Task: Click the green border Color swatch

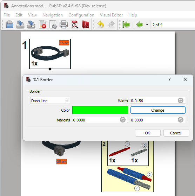Action: [x=100, y=110]
